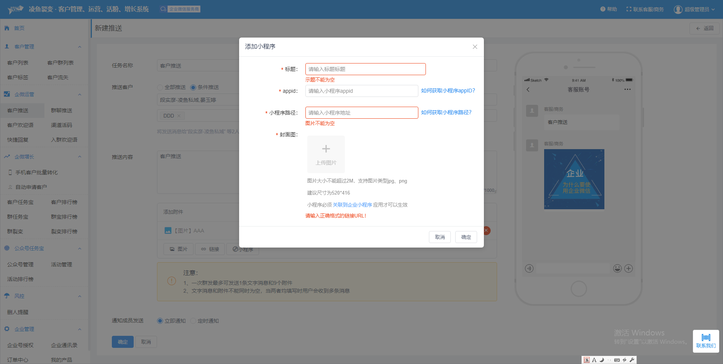This screenshot has width=723, height=364.
Task: Click the 联系我们 barcode icon widget
Action: coord(706,341)
